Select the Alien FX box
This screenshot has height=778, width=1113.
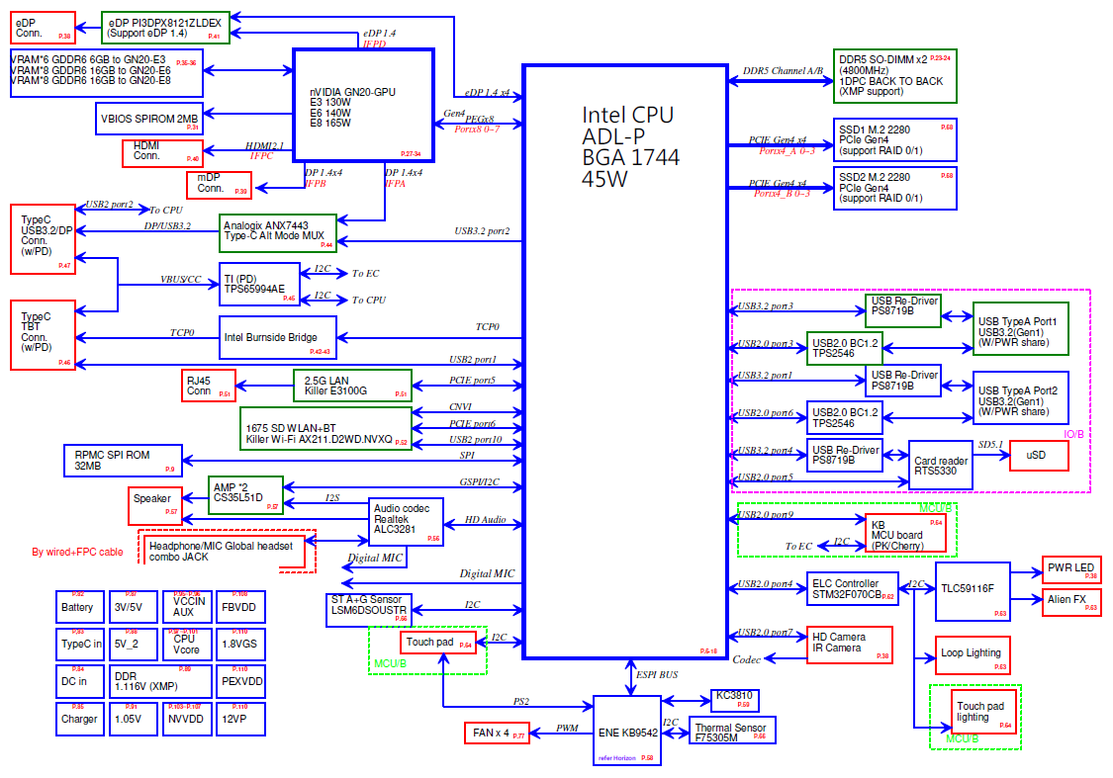pos(1071,600)
